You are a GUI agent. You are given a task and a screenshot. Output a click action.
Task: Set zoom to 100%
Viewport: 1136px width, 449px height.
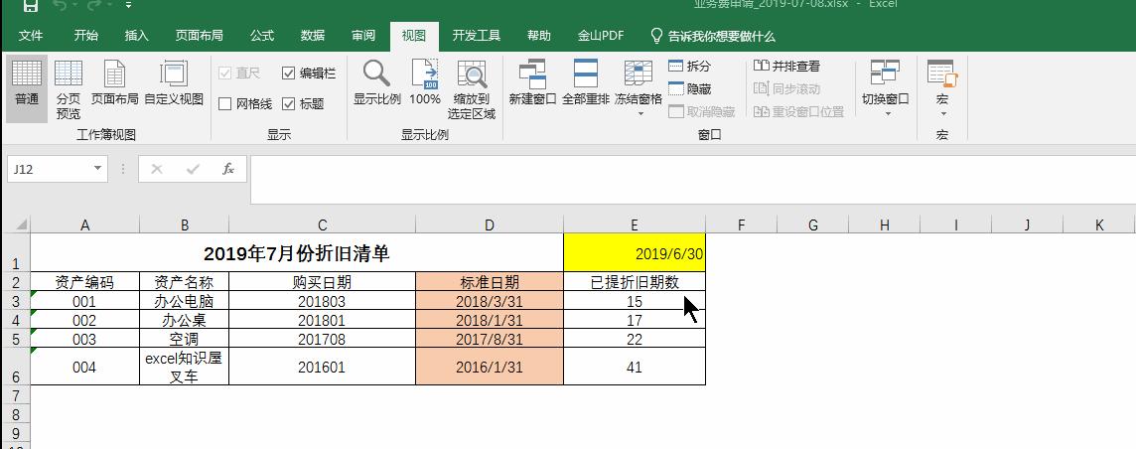pyautogui.click(x=425, y=84)
